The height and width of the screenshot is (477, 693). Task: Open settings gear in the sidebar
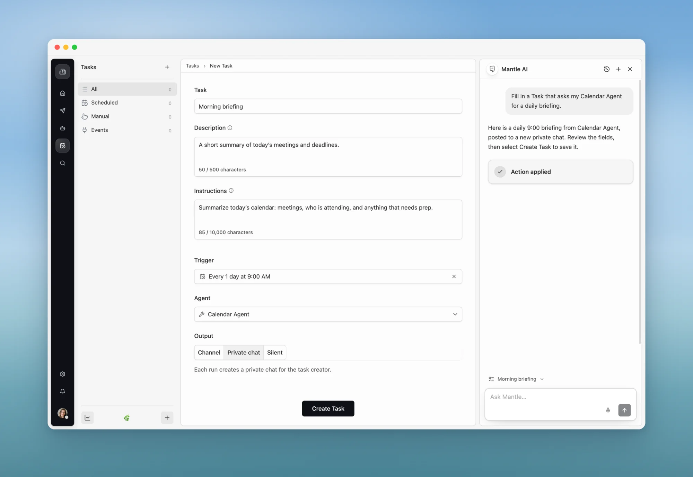pyautogui.click(x=62, y=374)
